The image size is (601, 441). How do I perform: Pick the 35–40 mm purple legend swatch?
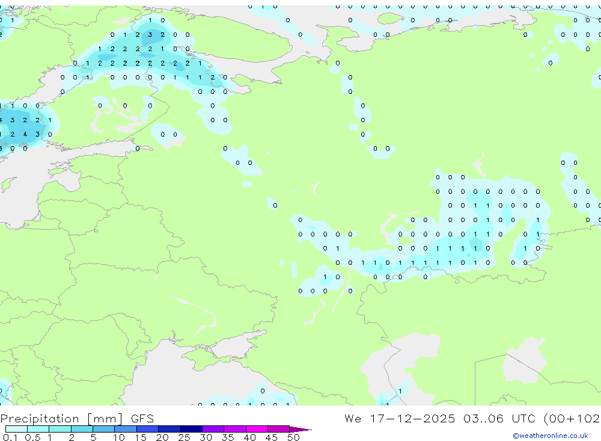234,429
